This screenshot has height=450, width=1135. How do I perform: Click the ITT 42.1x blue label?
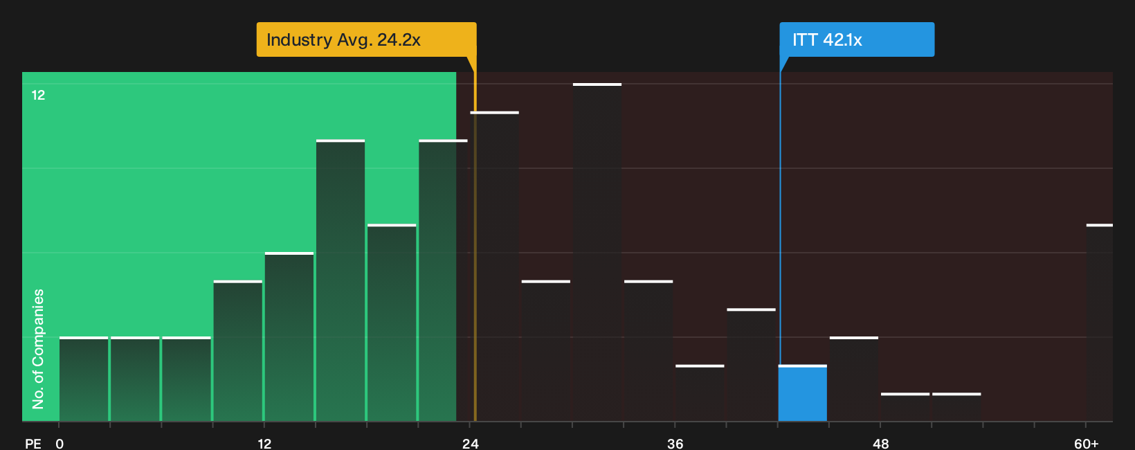pos(857,39)
